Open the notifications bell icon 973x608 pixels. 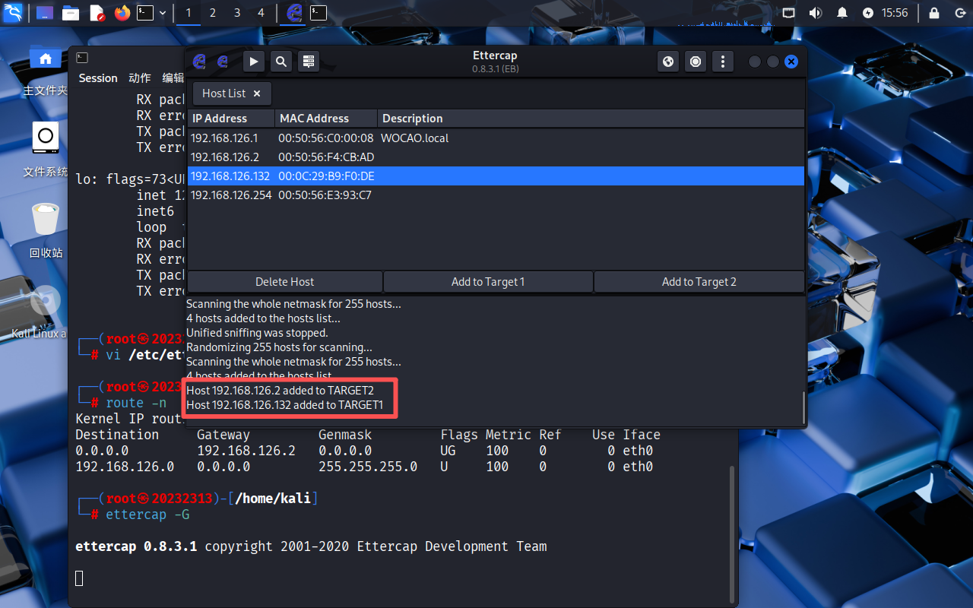pyautogui.click(x=842, y=13)
